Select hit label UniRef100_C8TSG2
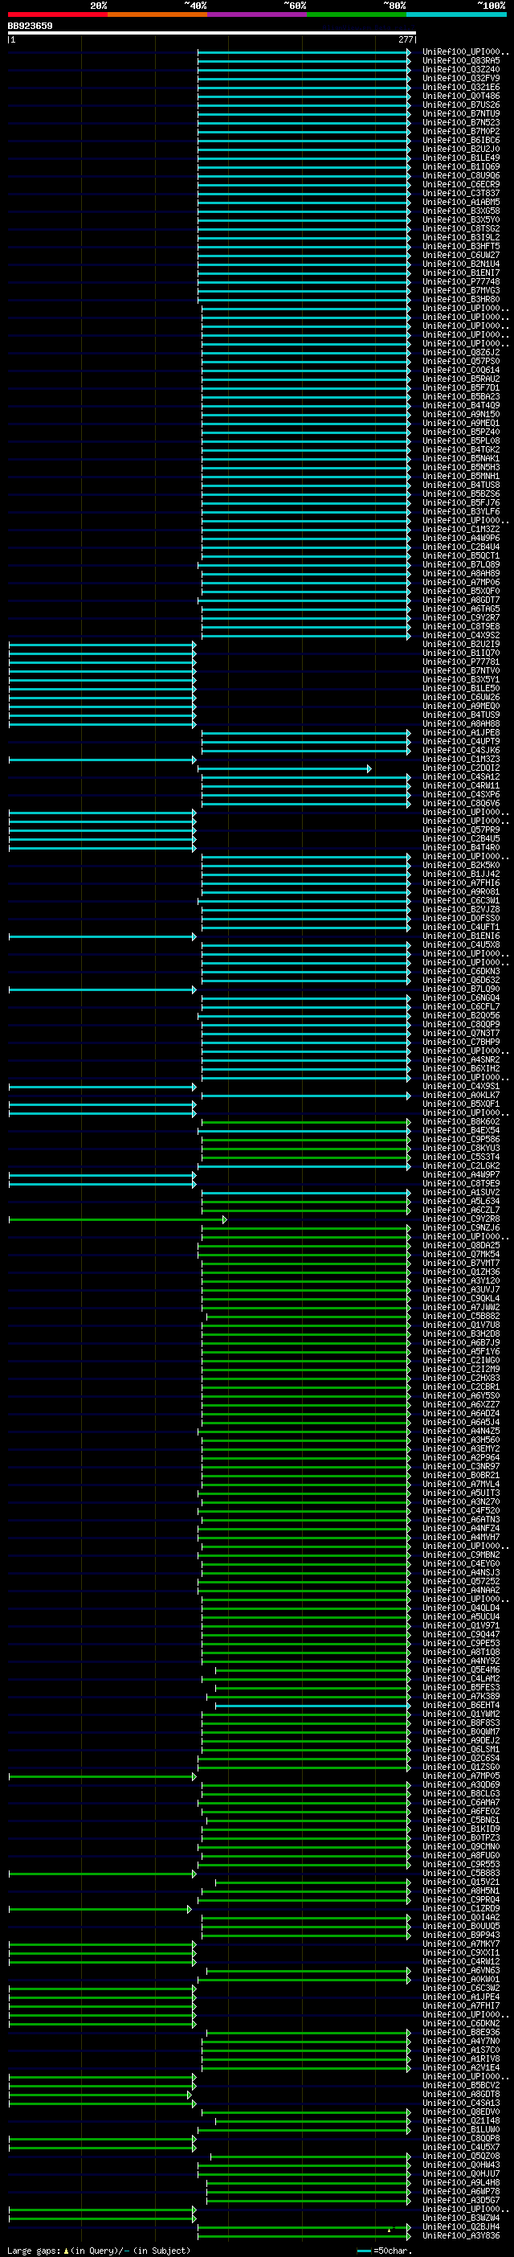 pos(462,229)
